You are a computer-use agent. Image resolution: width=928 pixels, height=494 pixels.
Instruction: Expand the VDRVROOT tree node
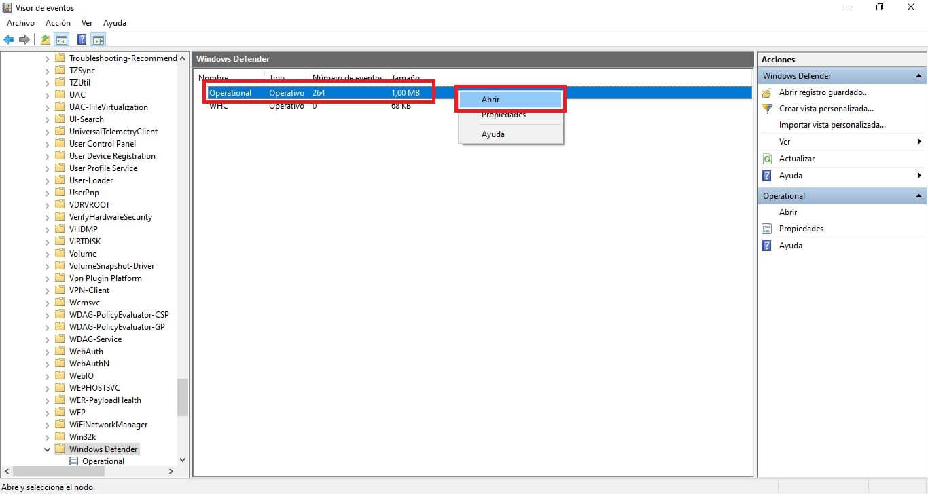tap(47, 205)
